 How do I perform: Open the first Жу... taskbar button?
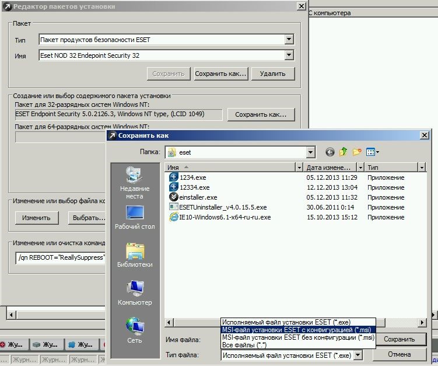[x=15, y=344]
